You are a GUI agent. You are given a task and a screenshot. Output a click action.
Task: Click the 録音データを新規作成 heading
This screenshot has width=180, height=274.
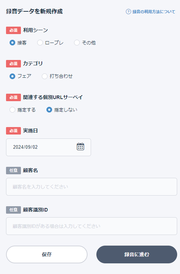pos(34,11)
